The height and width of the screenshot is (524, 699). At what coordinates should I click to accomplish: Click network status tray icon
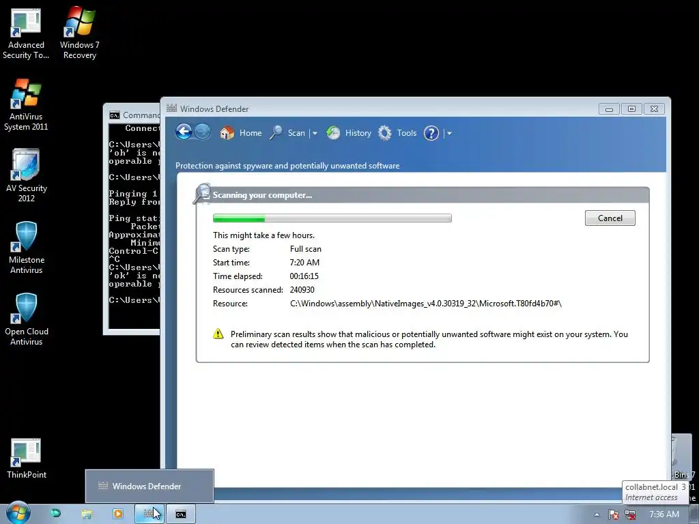[x=630, y=514]
